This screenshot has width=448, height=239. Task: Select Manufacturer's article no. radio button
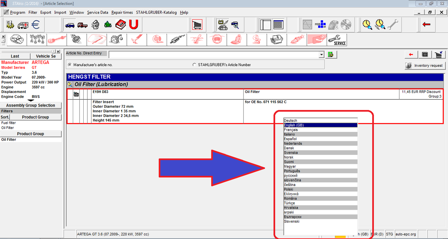tap(70, 65)
